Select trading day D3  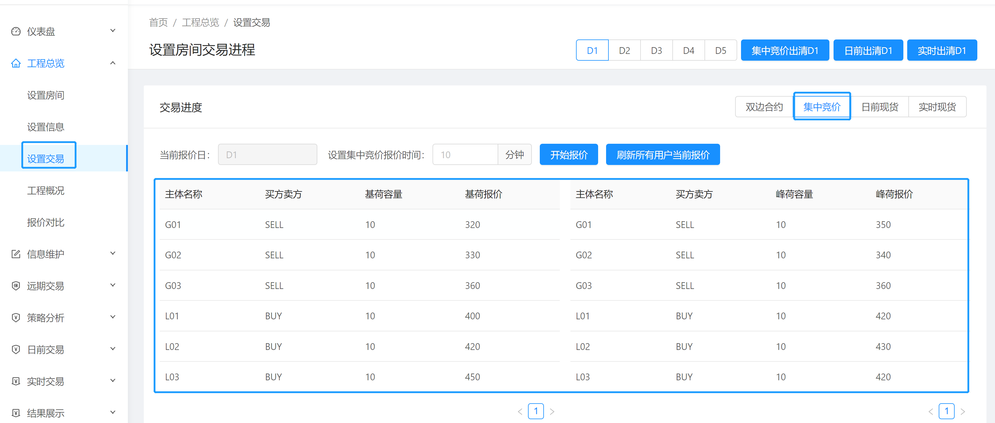656,50
